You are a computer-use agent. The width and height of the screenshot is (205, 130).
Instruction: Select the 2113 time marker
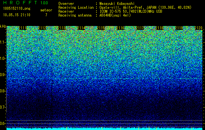pos(62,28)
